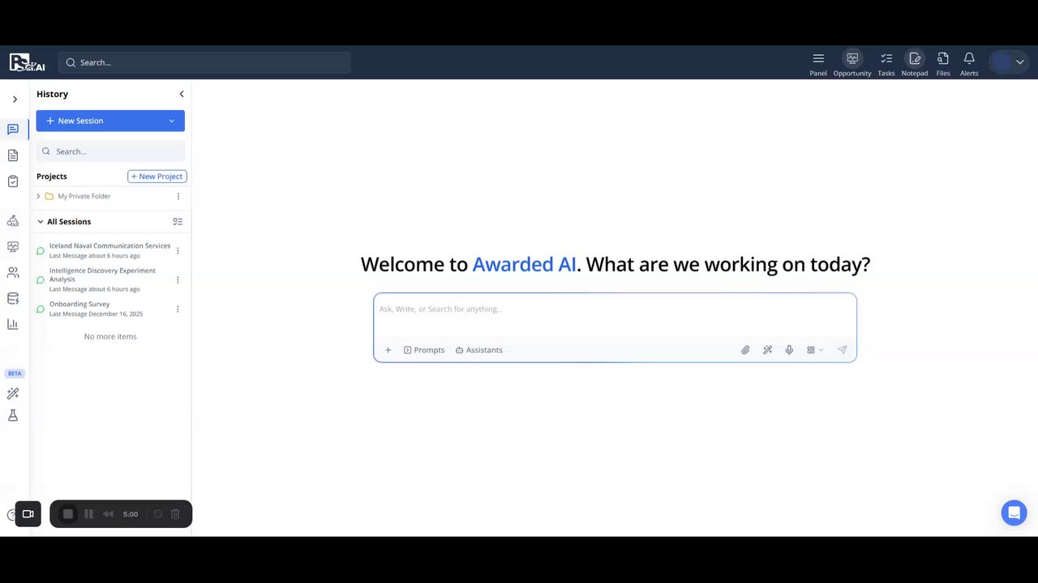The width and height of the screenshot is (1038, 583).
Task: Click the magic wand enhance prompt icon
Action: click(x=767, y=351)
